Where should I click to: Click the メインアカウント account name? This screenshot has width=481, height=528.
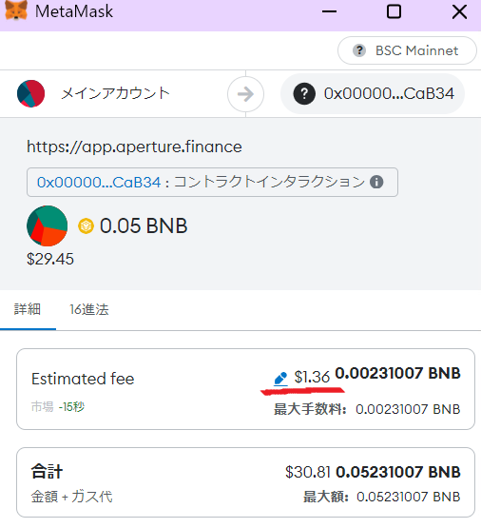tap(115, 93)
